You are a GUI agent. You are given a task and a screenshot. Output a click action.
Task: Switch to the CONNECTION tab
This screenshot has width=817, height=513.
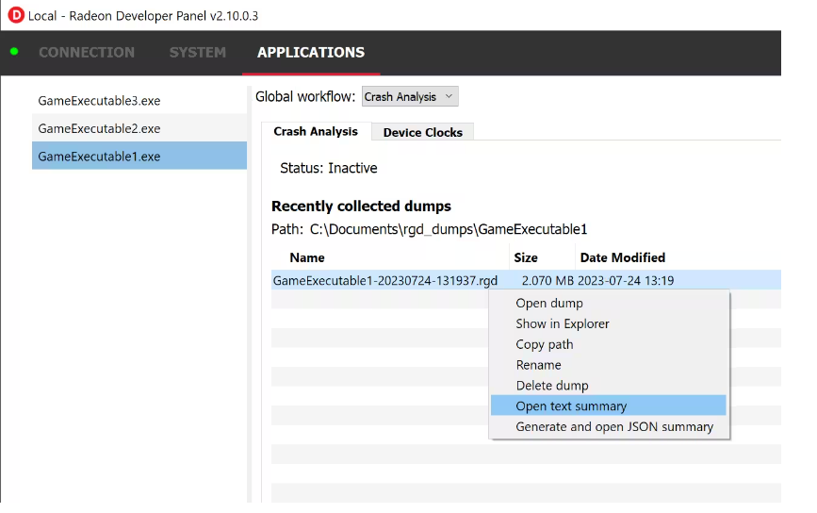pos(87,53)
